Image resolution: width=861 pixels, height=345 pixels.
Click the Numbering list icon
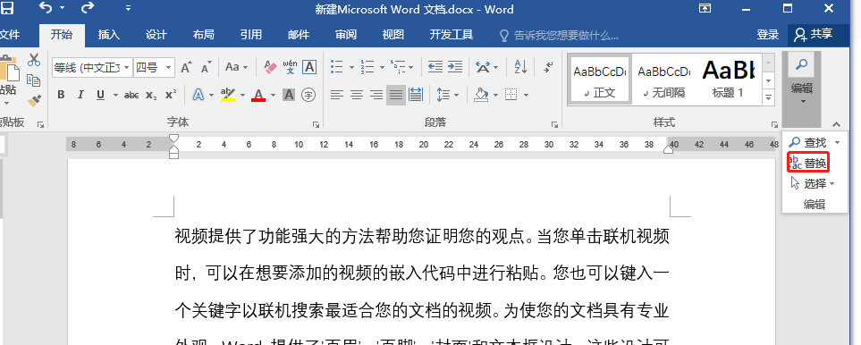pyautogui.click(x=367, y=67)
